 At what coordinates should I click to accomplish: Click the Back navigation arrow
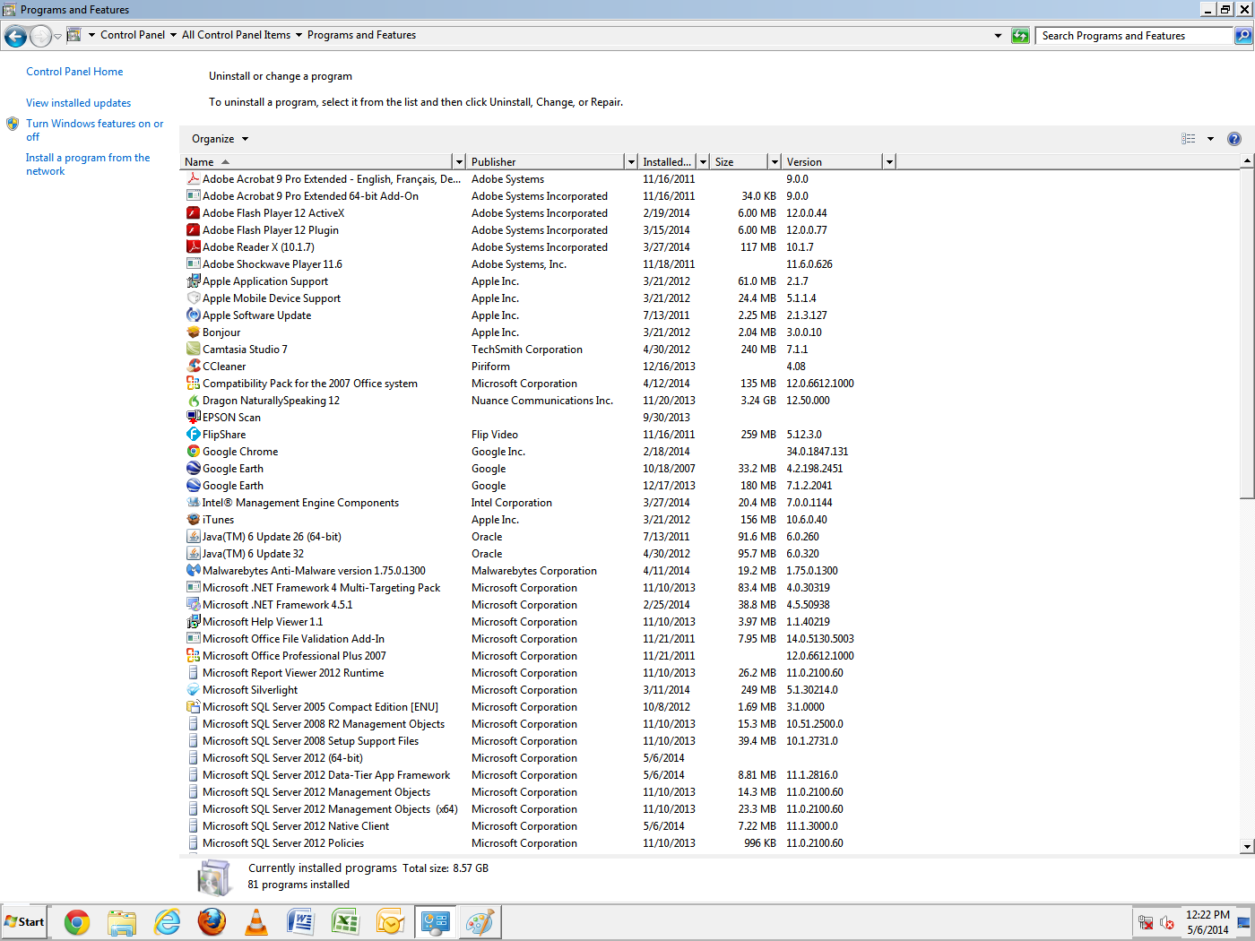pos(15,36)
